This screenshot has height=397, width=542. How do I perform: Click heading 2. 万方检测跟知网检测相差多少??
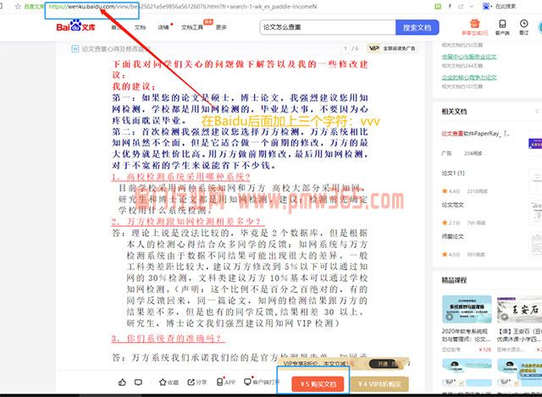(186, 222)
